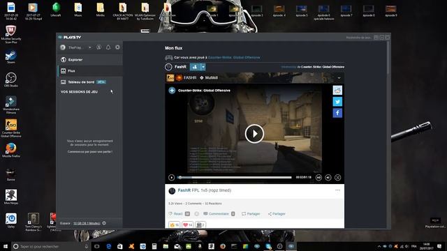Click the profile avatar in sidebar header
This screenshot has height=251, width=447.
coord(63,47)
